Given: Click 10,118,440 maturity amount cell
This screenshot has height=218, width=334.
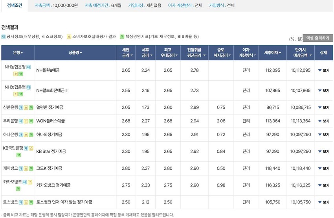Looking at the screenshot, I should [x=301, y=168].
